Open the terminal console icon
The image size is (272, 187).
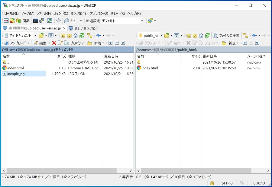(36, 21)
